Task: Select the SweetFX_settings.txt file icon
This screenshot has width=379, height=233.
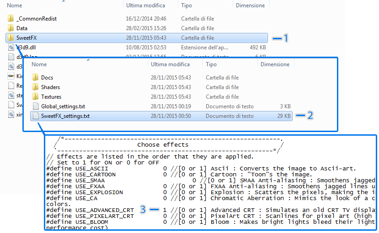Action: coord(36,116)
